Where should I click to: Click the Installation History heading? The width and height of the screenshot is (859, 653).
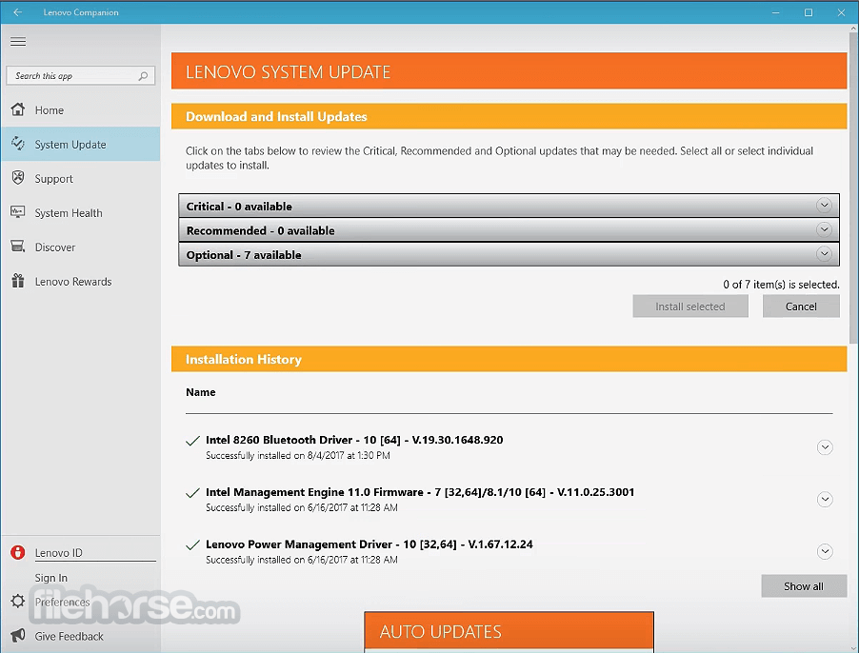[244, 359]
